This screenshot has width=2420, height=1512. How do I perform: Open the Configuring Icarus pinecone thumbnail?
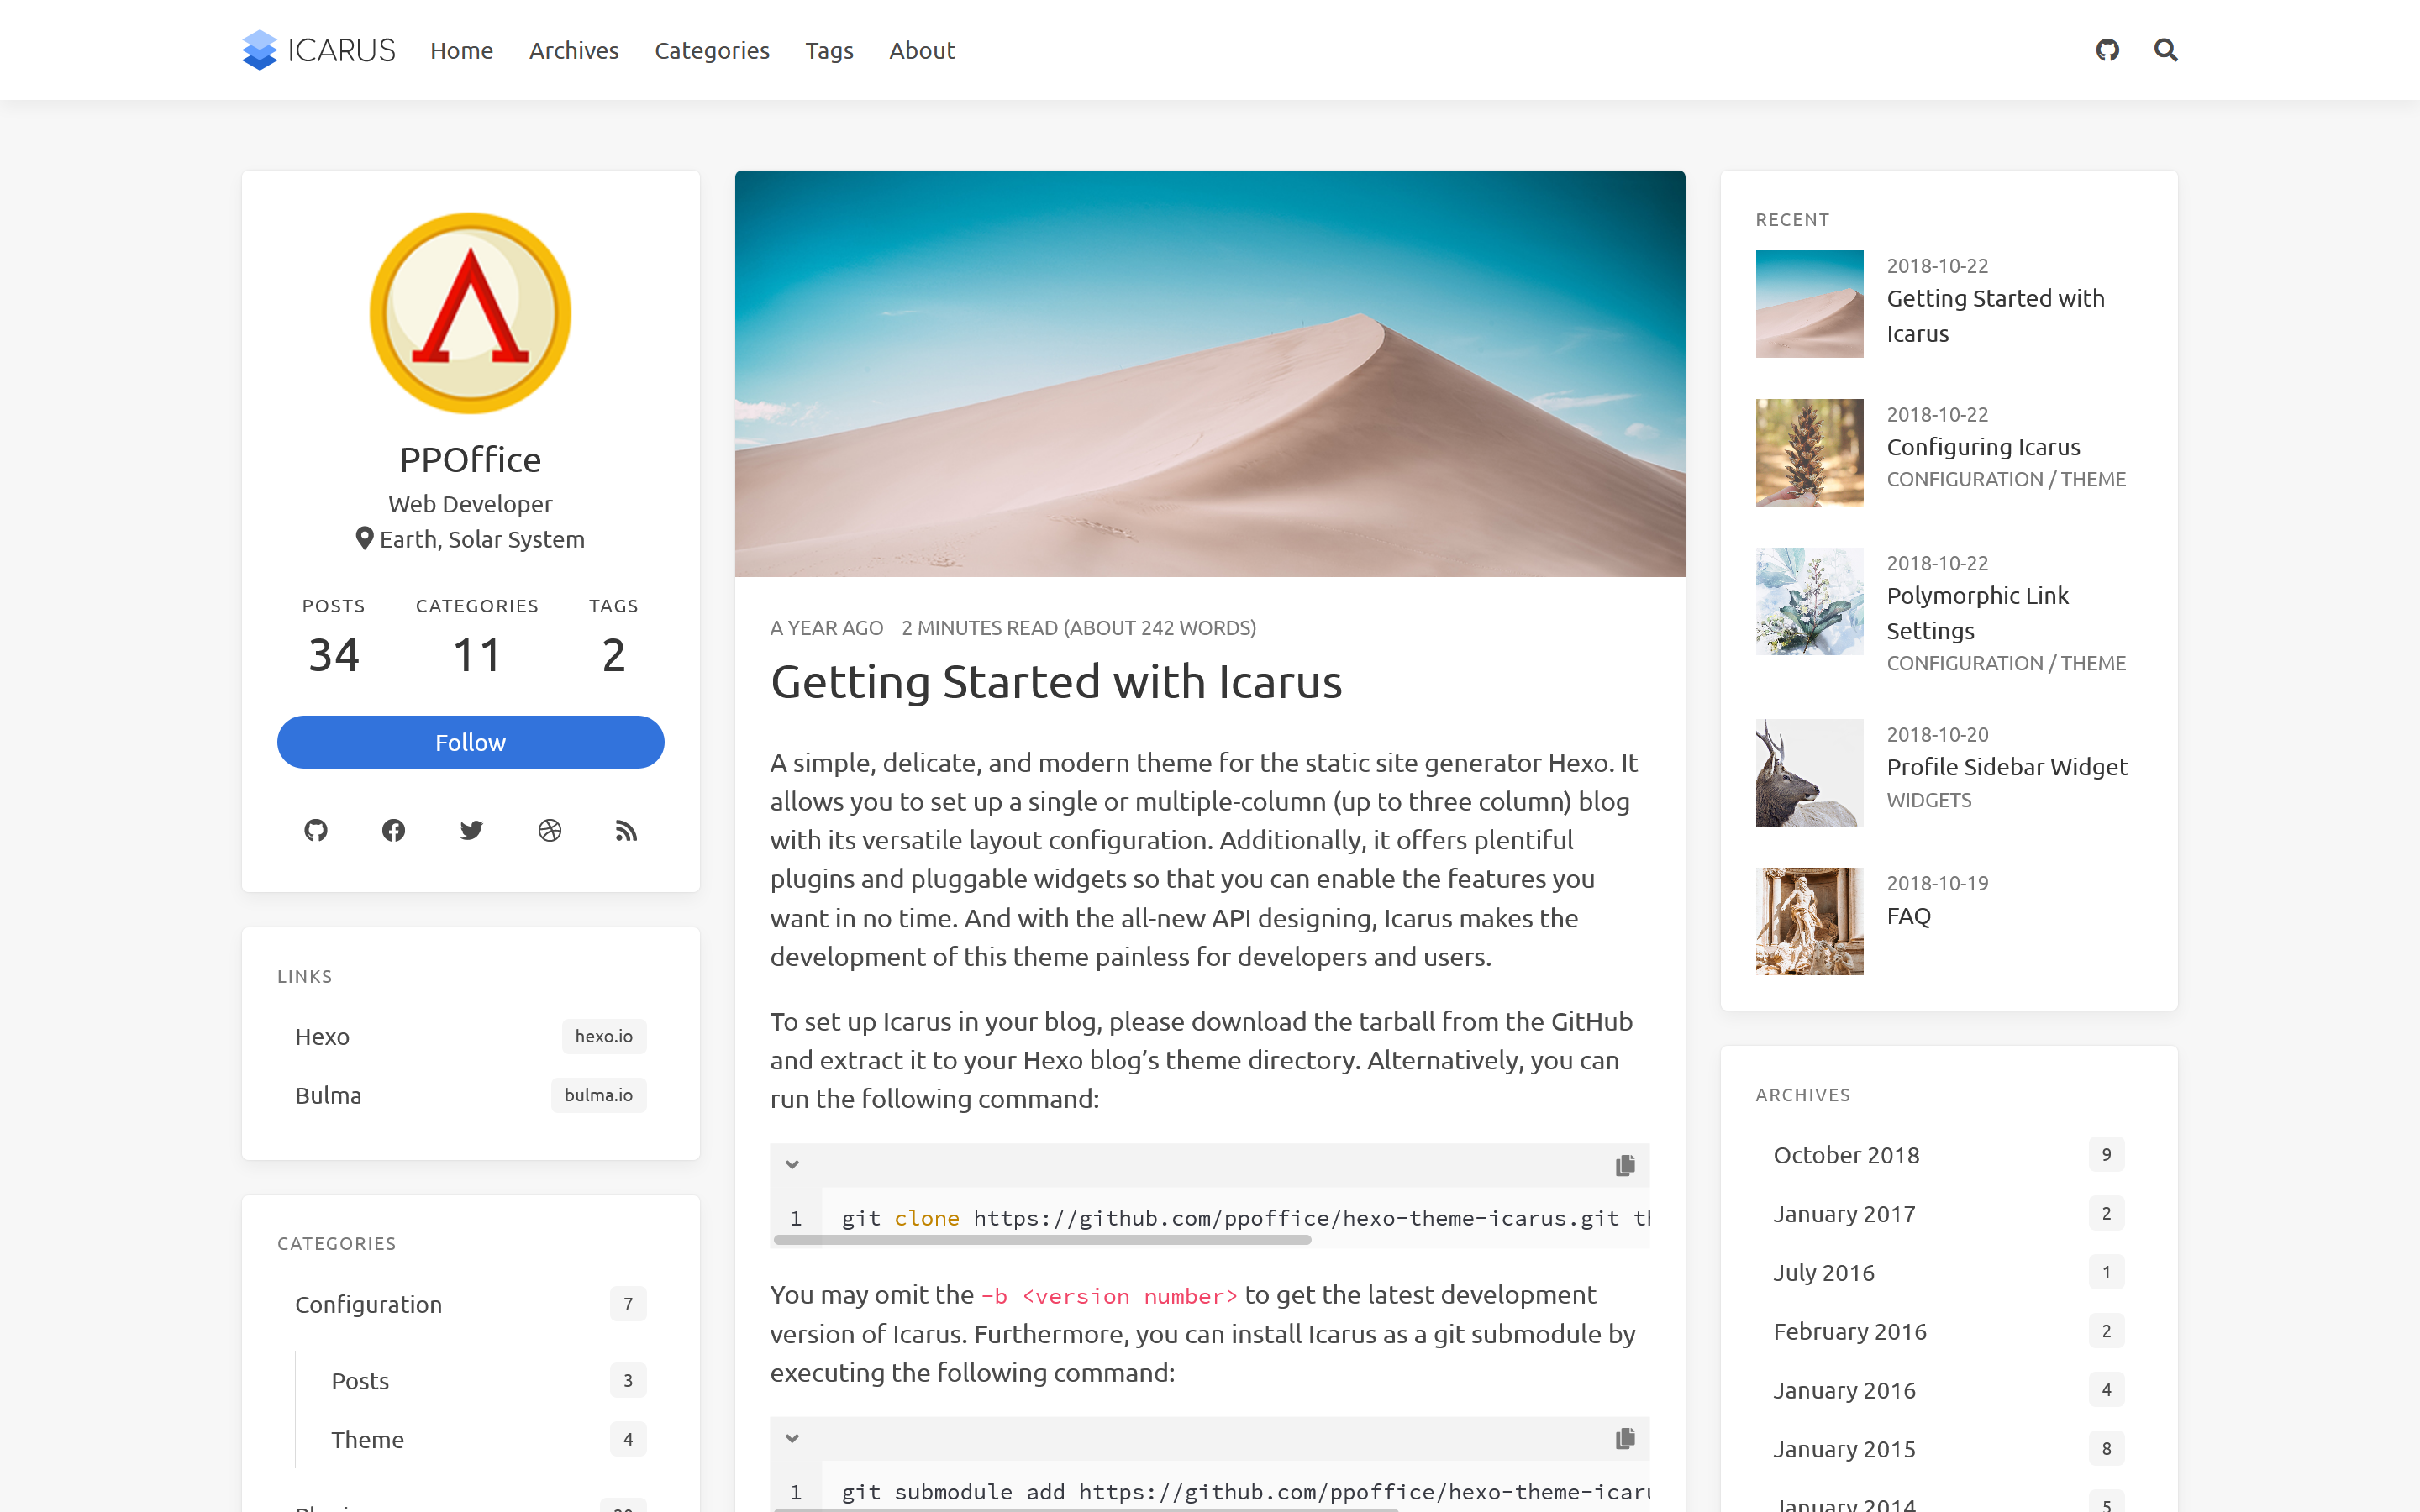click(x=1809, y=452)
